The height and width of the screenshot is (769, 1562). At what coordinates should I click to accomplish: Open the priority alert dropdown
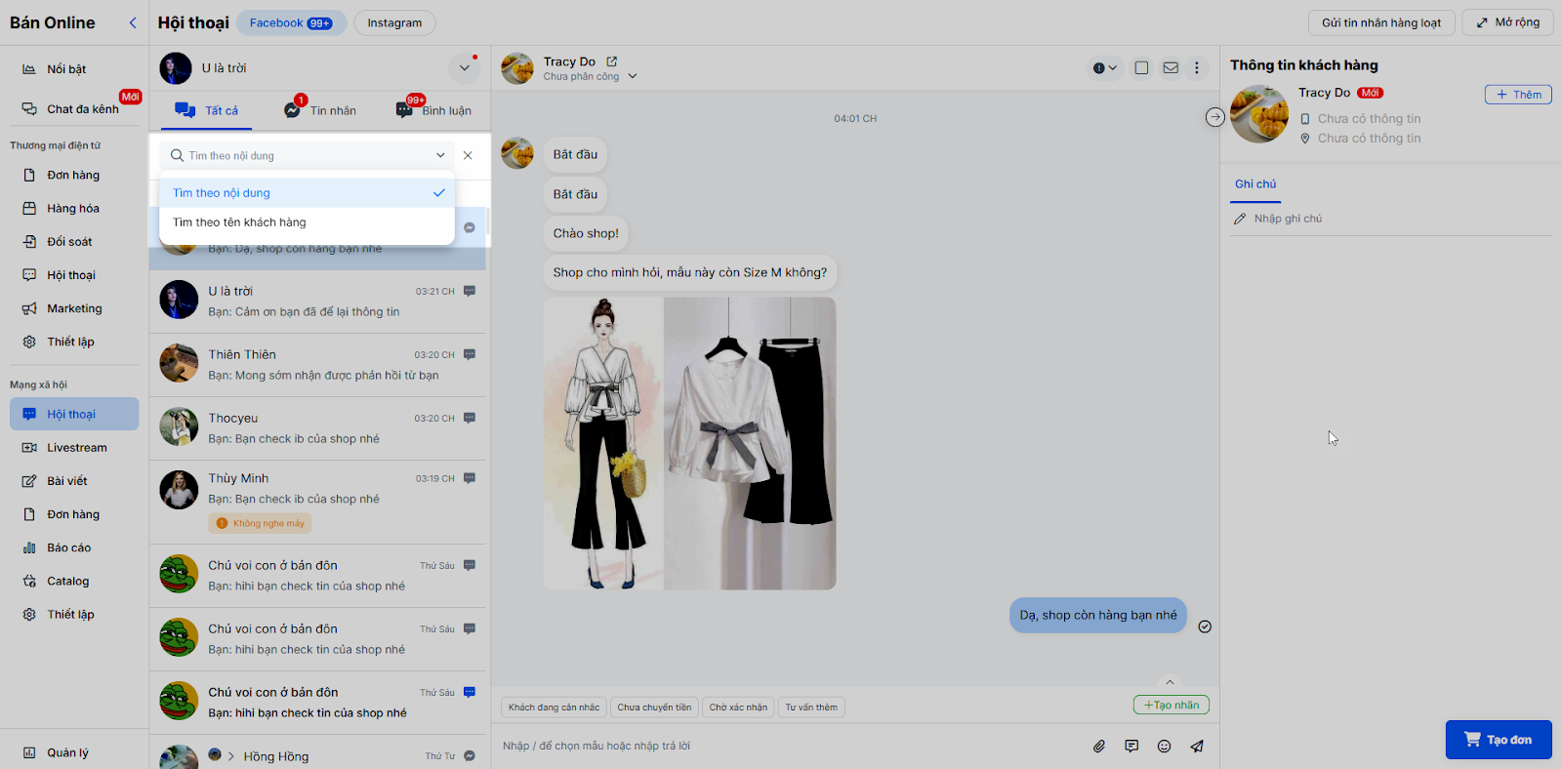click(x=1105, y=68)
